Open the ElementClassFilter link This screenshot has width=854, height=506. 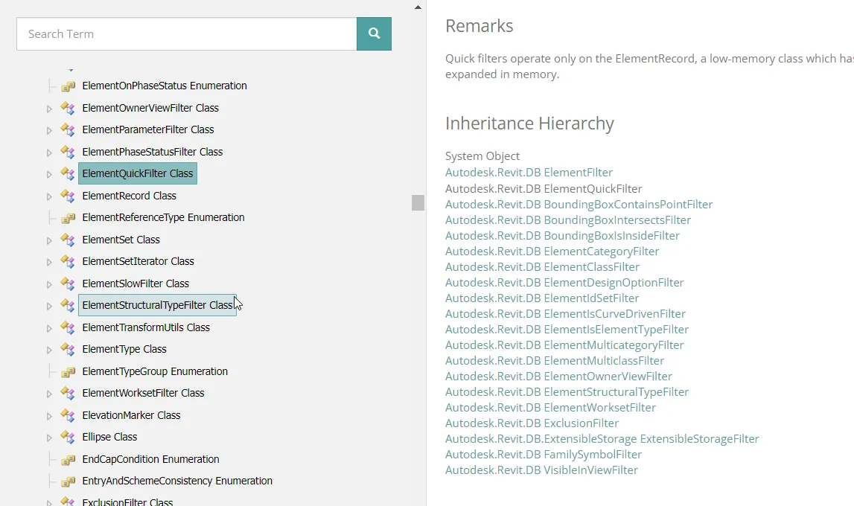(x=543, y=267)
